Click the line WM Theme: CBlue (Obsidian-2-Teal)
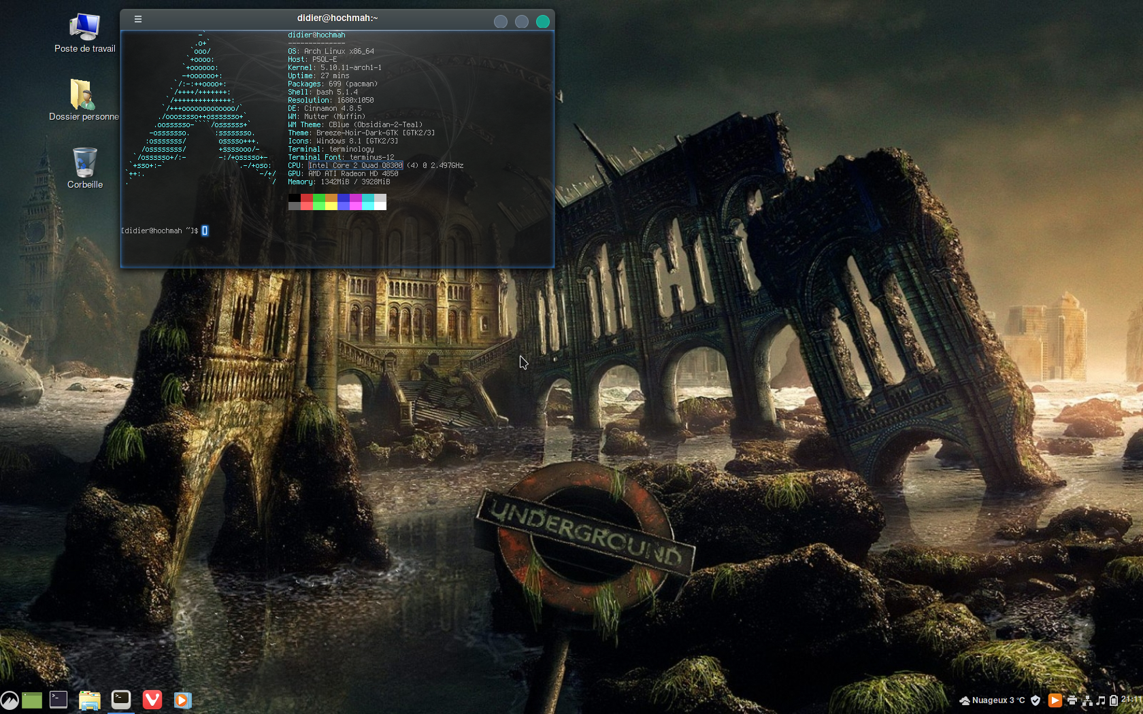Viewport: 1143px width, 714px height. (x=355, y=125)
